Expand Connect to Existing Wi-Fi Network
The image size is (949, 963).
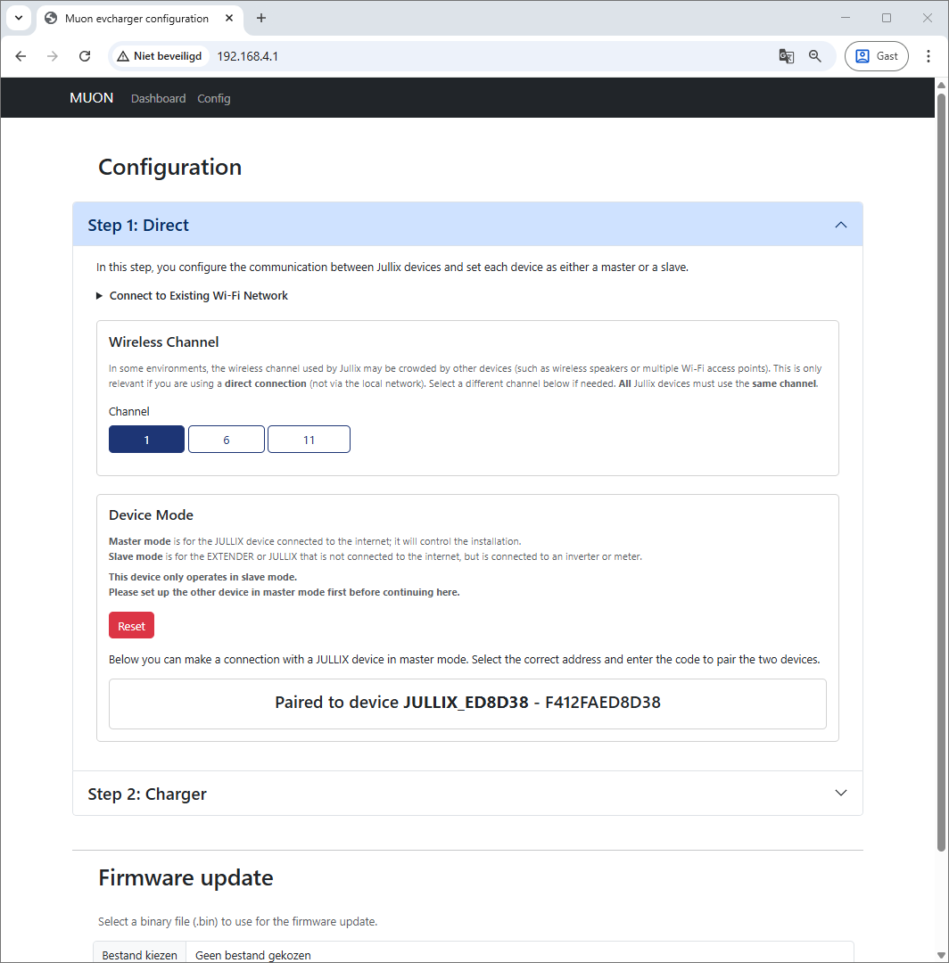point(198,296)
